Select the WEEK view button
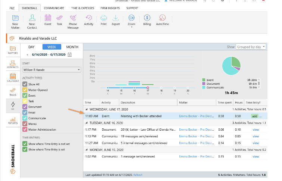Viewport: 282px width, 181px height. [52, 47]
